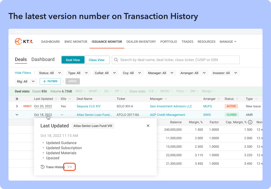Open the Manage menu dropdown
This screenshot has width=271, height=189.
(228, 42)
